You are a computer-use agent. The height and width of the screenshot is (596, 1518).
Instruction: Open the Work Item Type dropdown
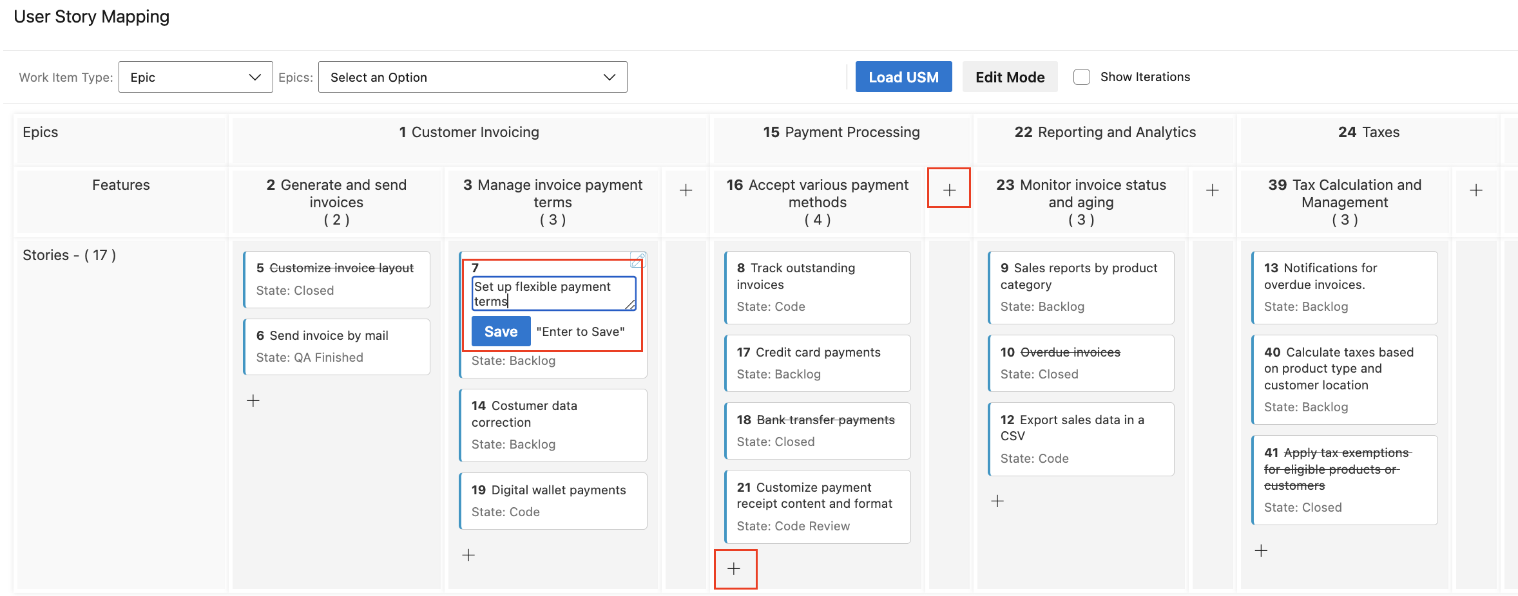click(195, 77)
